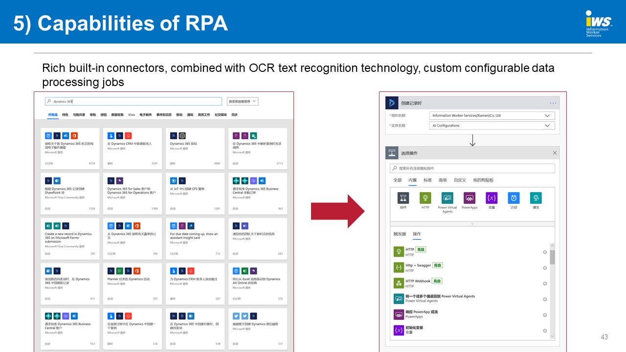Open 根据 Dynamics 365 记录创建 SharePoint 项 card
Image resolution: width=626 pixels, height=352 pixels.
(70, 194)
